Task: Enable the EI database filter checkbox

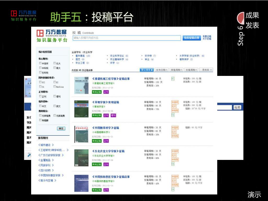Action: click(54, 82)
